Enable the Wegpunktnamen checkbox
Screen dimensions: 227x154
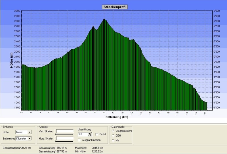(x=80, y=140)
